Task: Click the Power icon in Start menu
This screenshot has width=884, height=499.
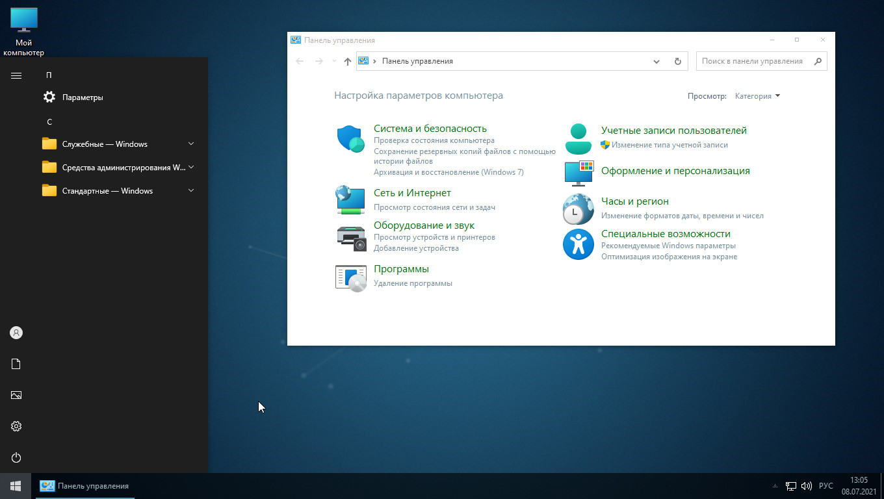Action: coord(16,457)
